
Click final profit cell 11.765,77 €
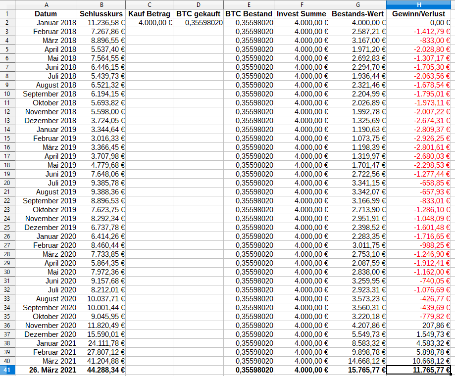419,370
